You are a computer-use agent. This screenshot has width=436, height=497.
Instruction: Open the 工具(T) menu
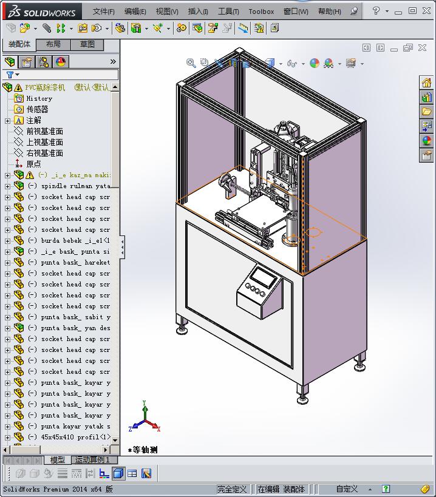coord(228,12)
